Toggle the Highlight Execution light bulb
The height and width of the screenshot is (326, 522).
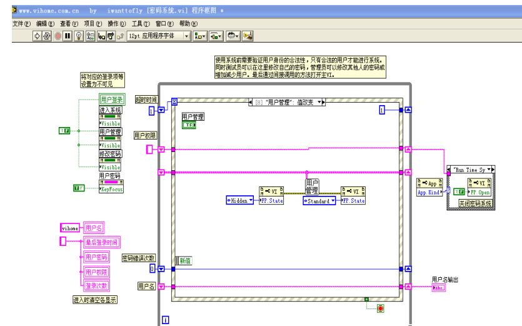[79, 36]
